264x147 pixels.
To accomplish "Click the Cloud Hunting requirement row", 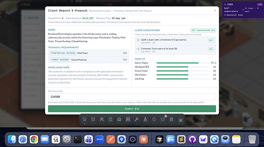I will [88, 60].
